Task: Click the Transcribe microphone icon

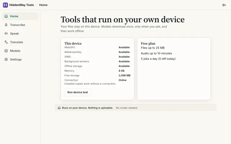Action: (x=6, y=25)
